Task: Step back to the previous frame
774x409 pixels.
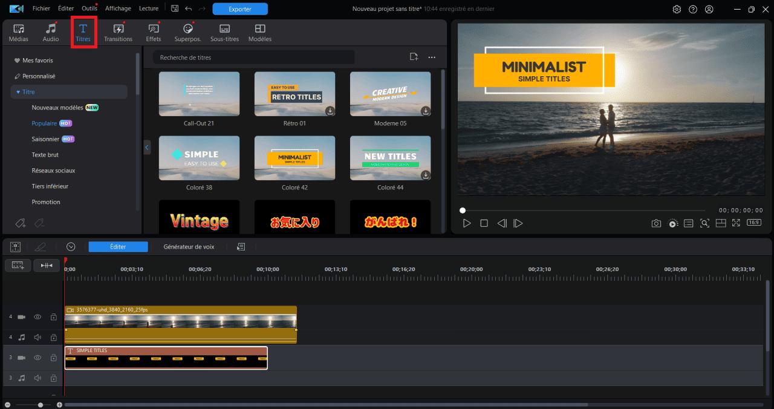Action: click(502, 223)
